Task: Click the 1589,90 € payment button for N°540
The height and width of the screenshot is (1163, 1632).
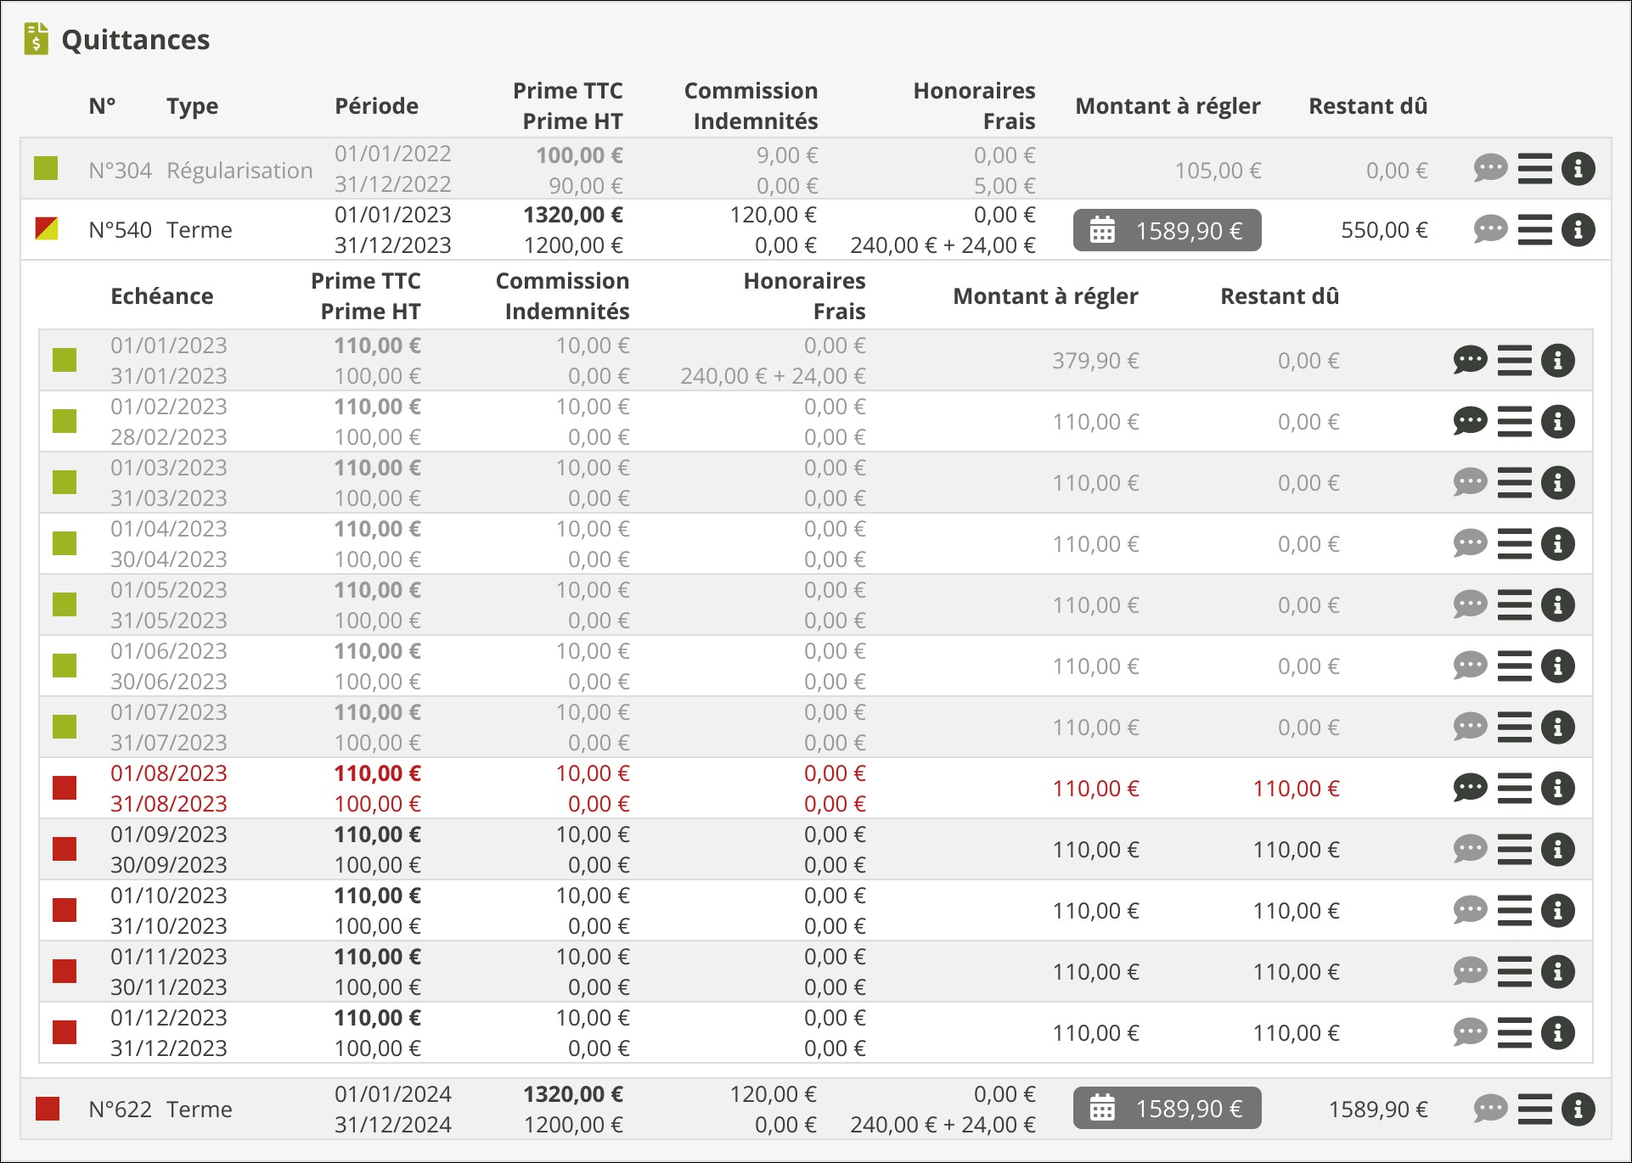Action: point(1167,230)
